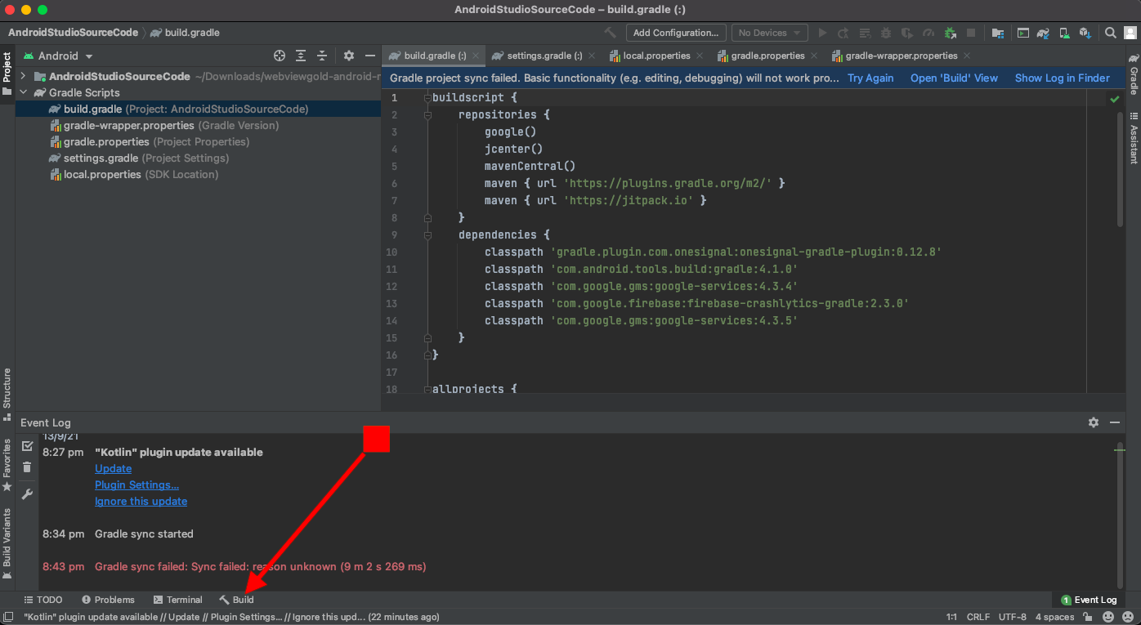Toggle the Favorites side tool window
This screenshot has height=625, width=1141.
[x=7, y=464]
